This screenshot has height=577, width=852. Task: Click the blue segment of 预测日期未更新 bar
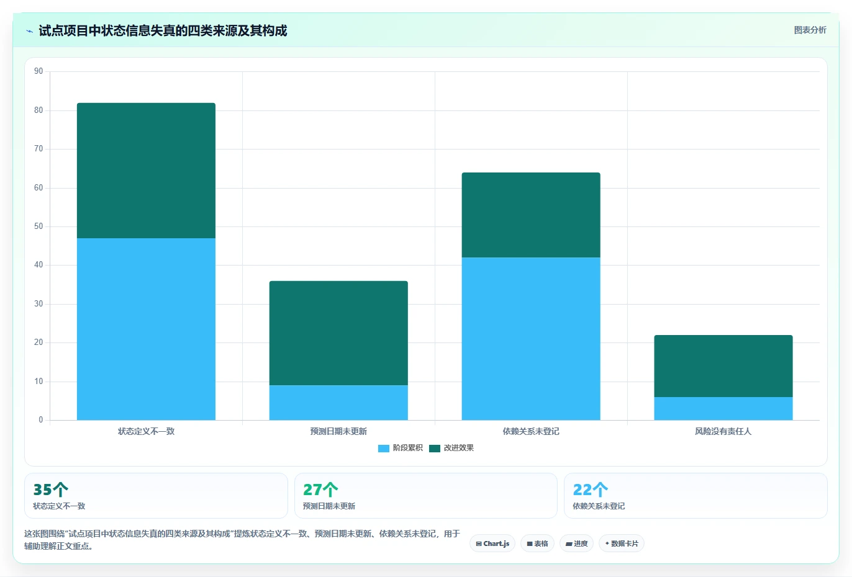[x=338, y=403]
